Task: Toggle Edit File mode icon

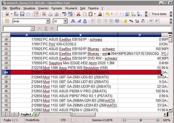Action: pyautogui.click(x=36, y=14)
